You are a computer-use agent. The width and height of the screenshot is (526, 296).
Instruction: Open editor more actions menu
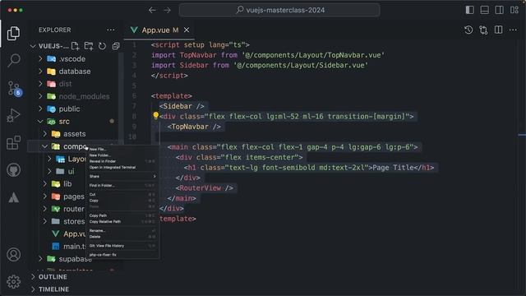(x=513, y=30)
